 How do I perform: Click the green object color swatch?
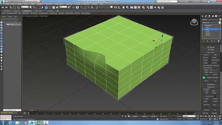[x=220, y=19]
